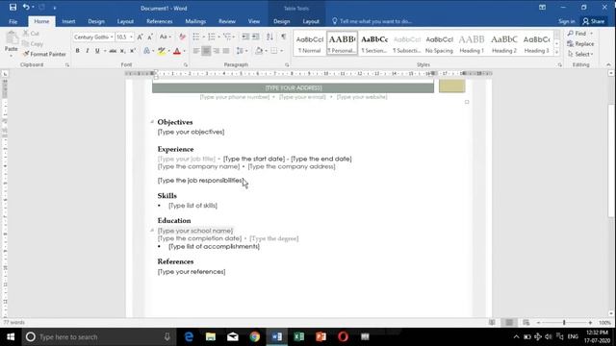This screenshot has height=346, width=616.
Task: Open Find in the Editing group
Action: pos(577,34)
